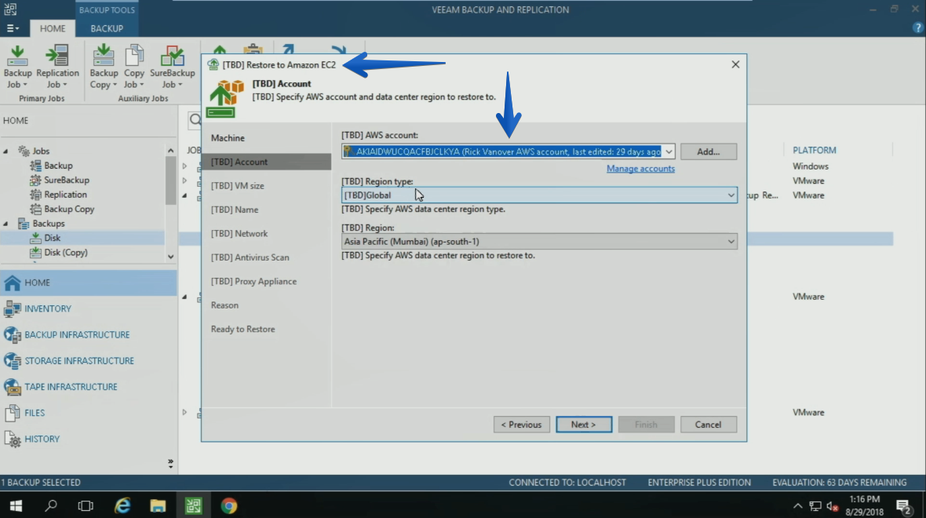
Task: Click the Add... account button
Action: tap(708, 151)
